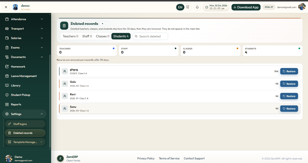Click the Library book icon

tap(7, 85)
